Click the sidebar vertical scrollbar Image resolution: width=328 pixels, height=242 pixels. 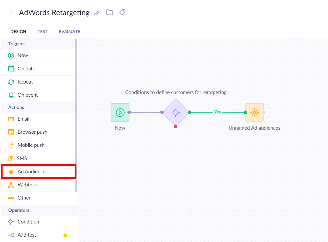[76, 115]
